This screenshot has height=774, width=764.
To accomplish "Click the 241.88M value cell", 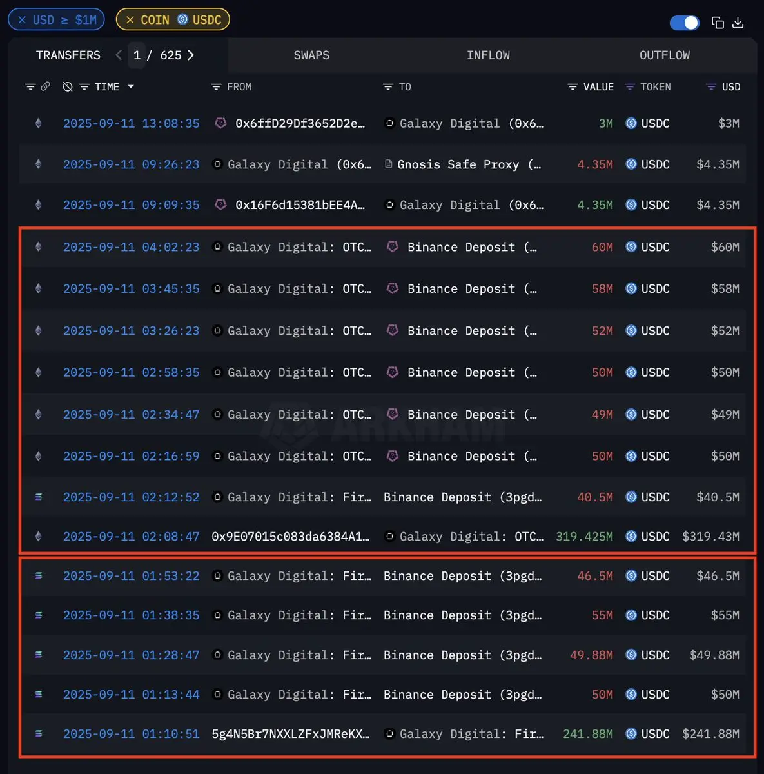I will tap(588, 733).
